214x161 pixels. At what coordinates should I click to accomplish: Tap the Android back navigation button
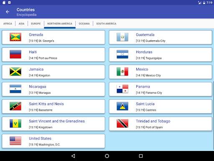tap(73, 156)
